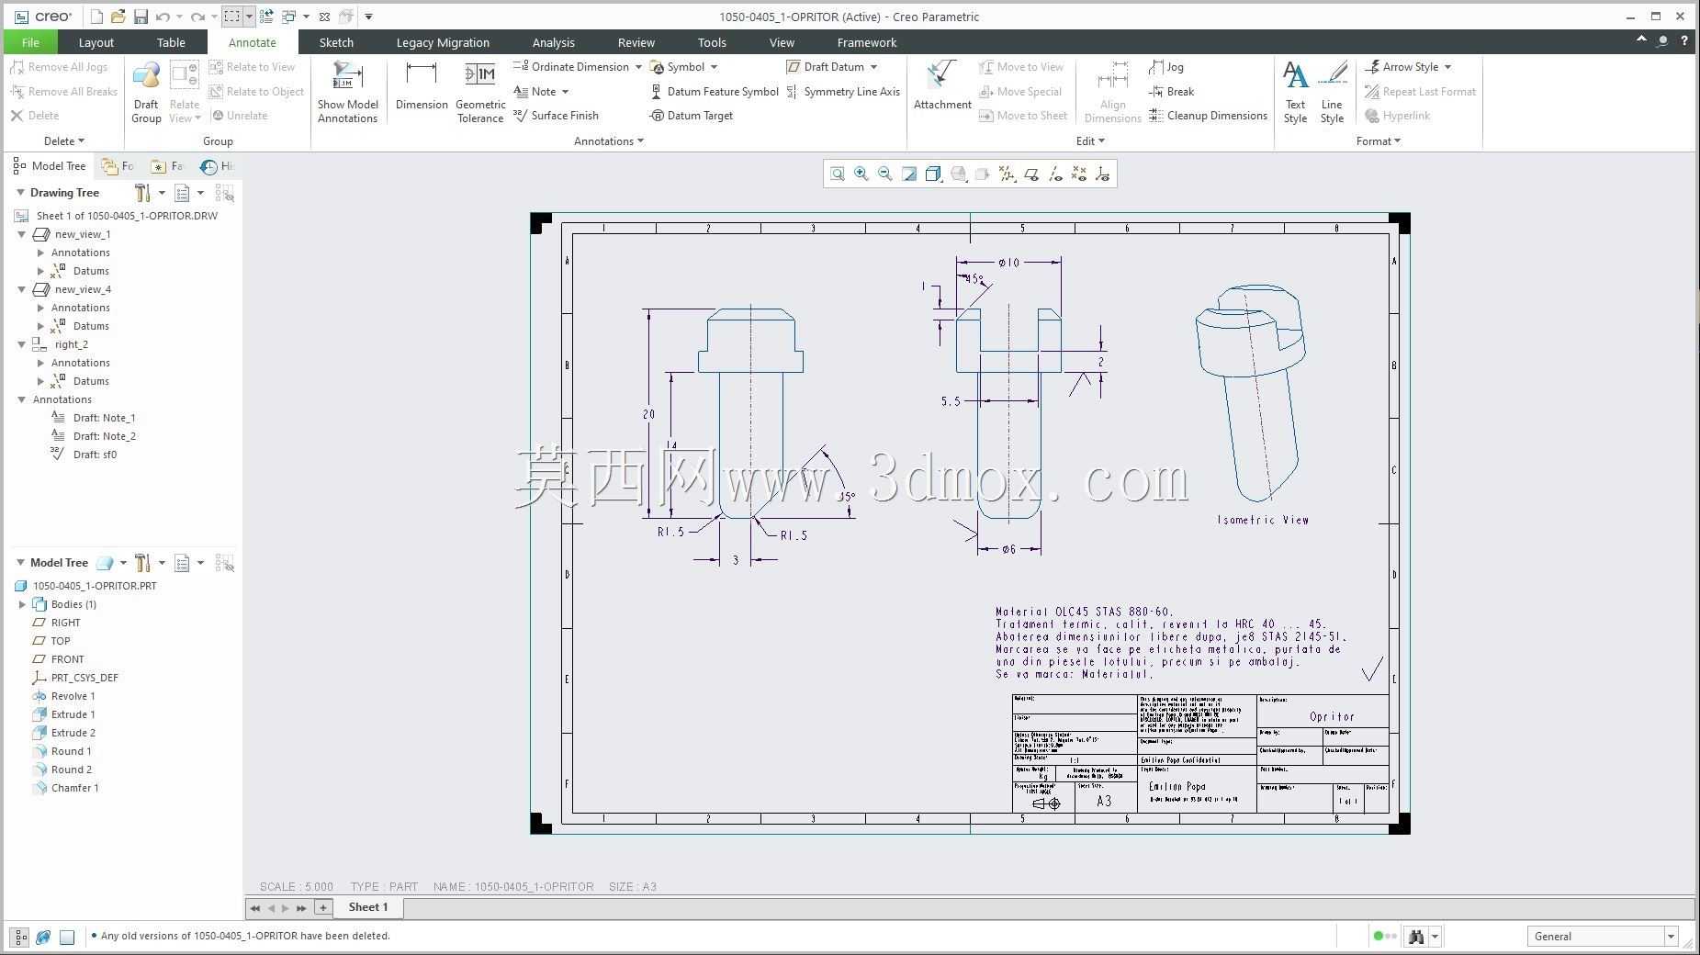This screenshot has height=955, width=1700.
Task: Click Round 2 in the model tree
Action: pyautogui.click(x=71, y=770)
